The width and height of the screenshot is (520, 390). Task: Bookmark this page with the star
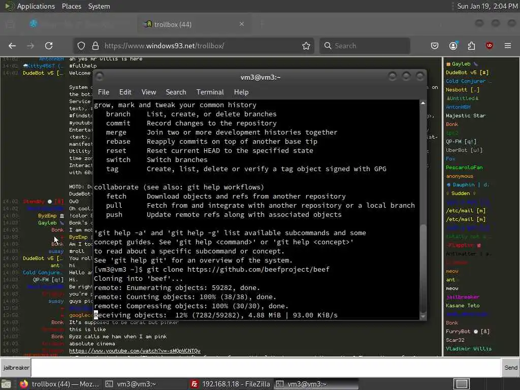(306, 46)
